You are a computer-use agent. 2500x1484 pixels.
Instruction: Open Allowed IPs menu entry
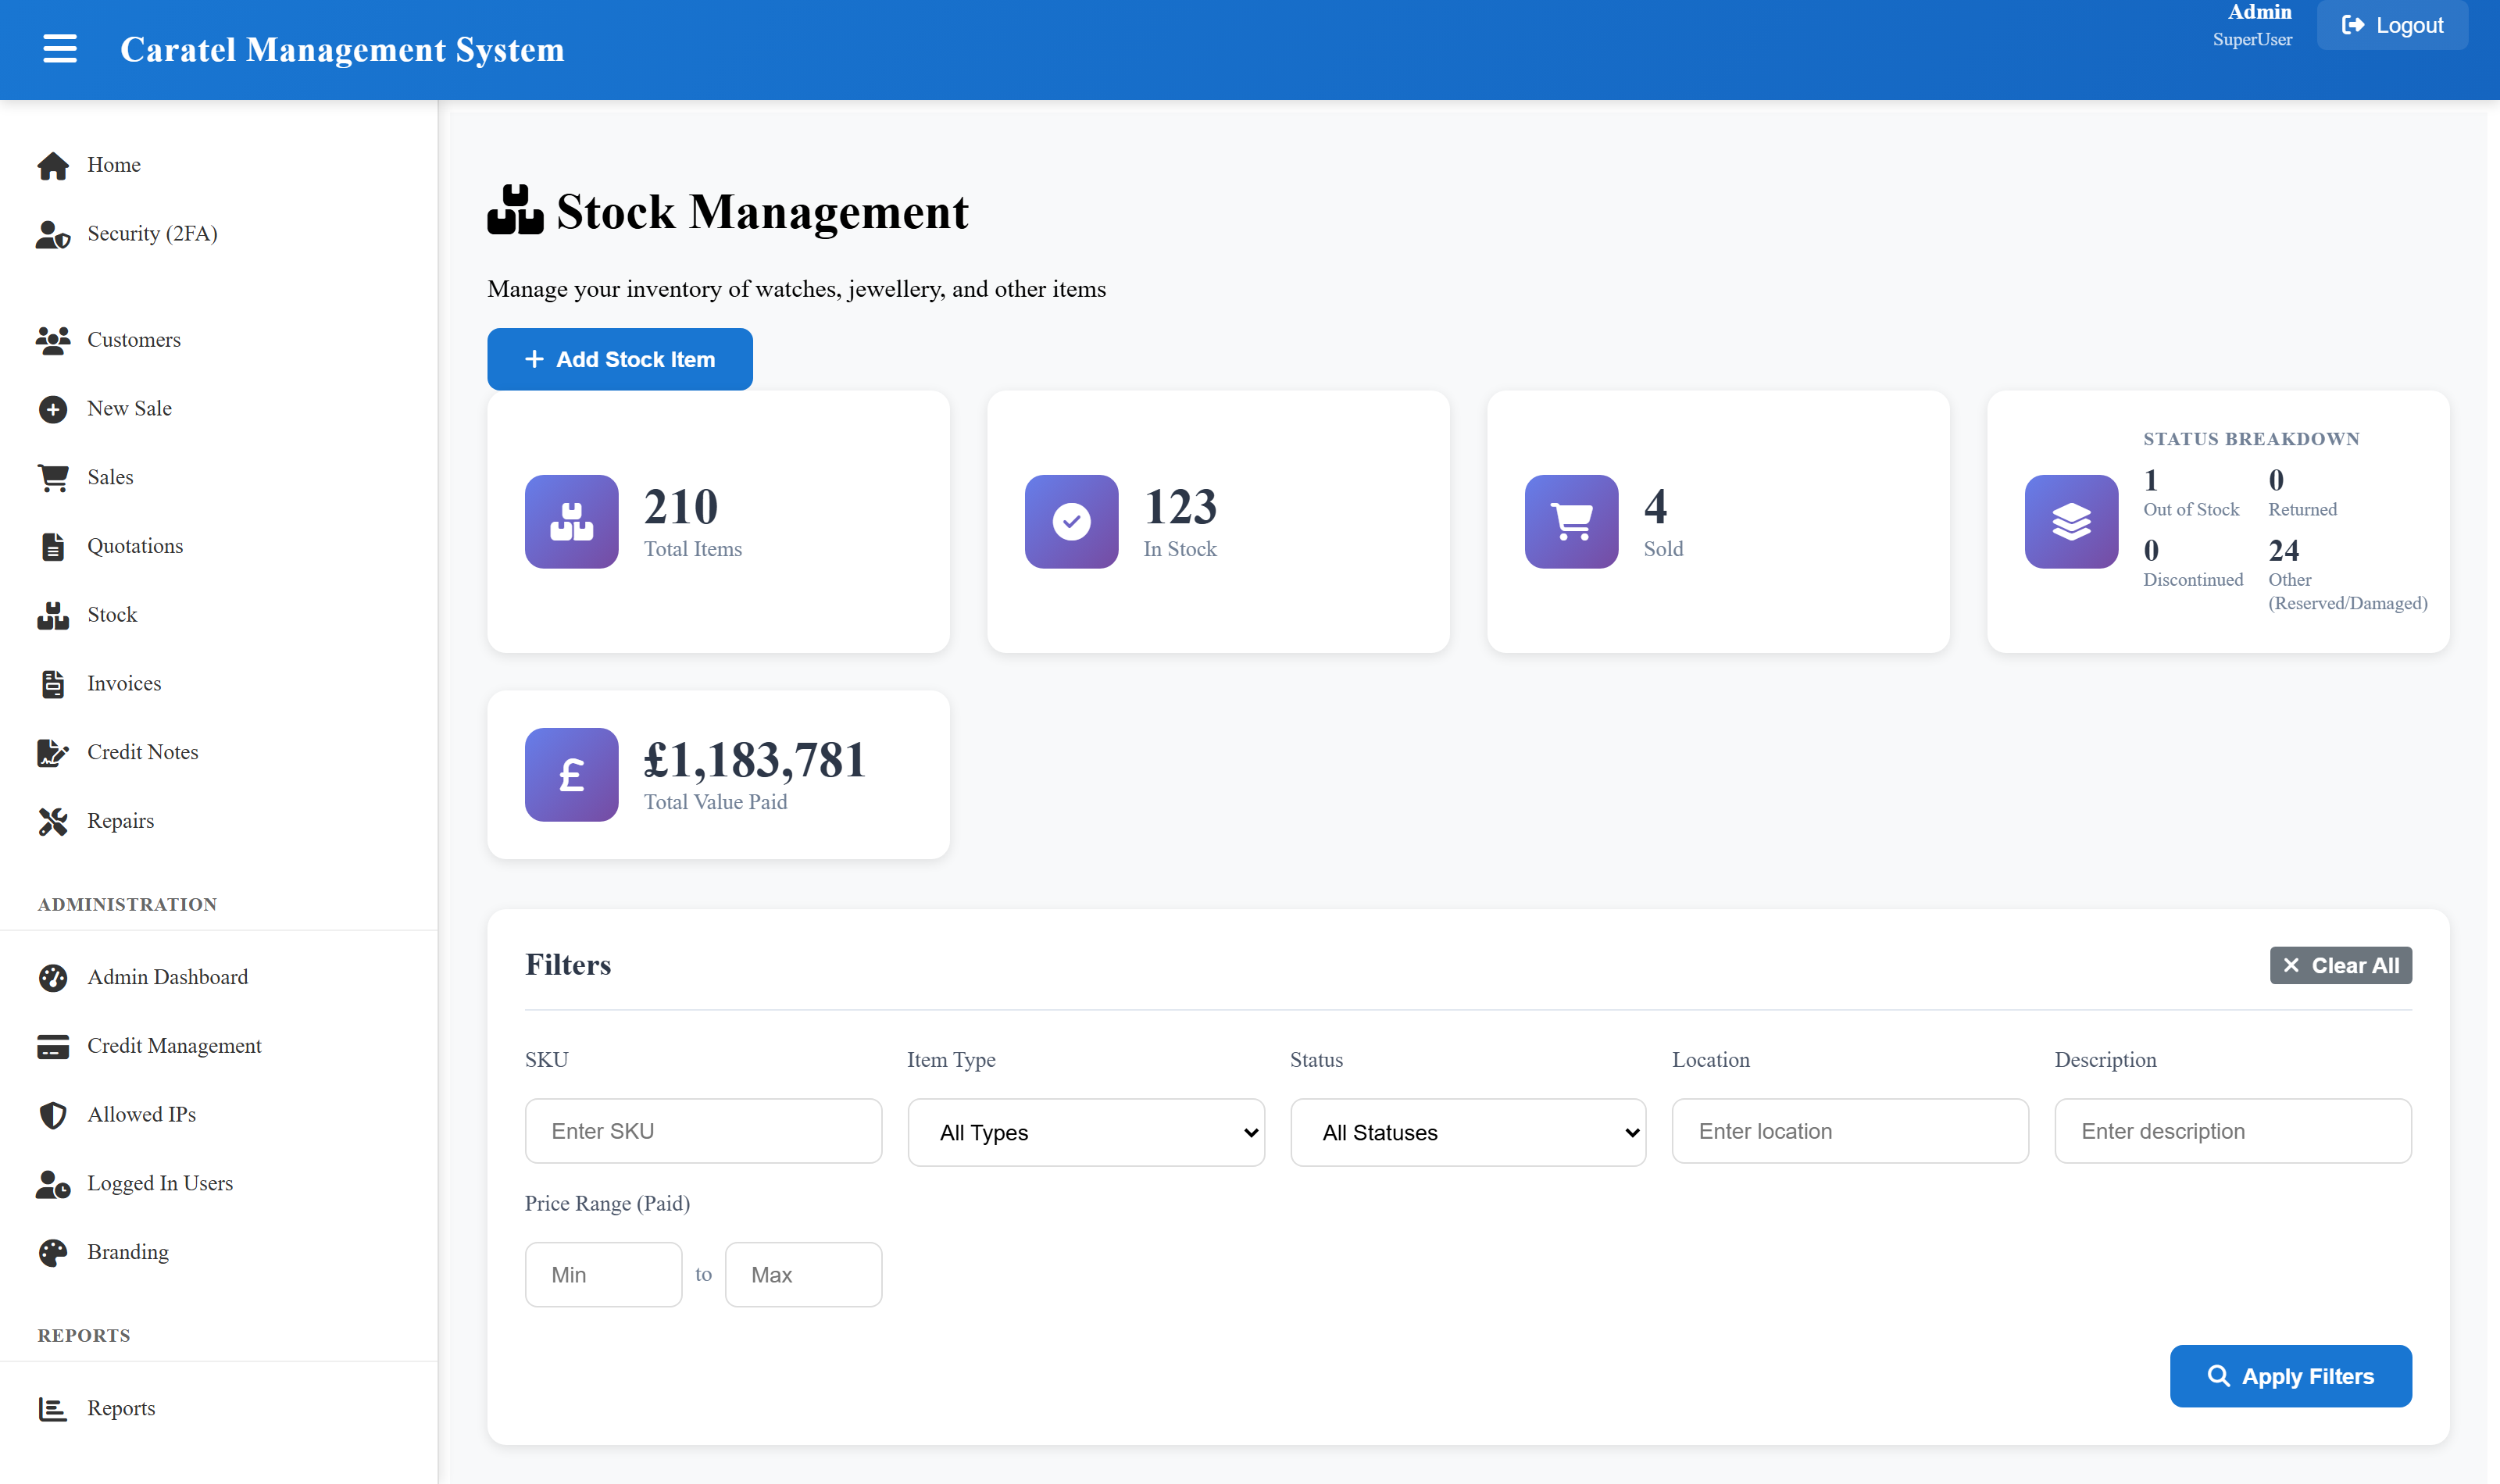[x=142, y=1115]
